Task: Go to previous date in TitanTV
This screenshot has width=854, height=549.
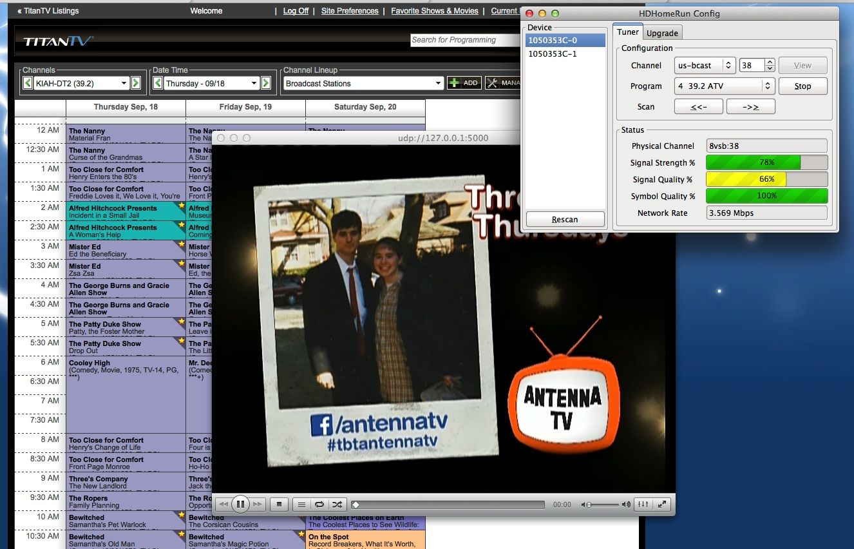Action: click(x=158, y=83)
